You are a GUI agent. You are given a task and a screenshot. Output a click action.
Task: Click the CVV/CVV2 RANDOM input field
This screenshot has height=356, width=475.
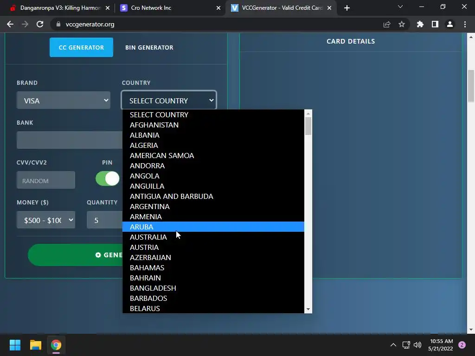tap(46, 180)
